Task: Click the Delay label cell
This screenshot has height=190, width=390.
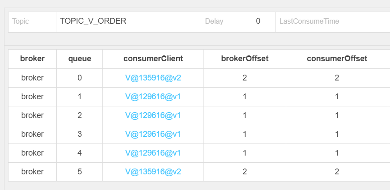Action: 227,22
